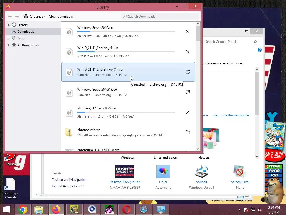The image size is (286, 215).
Task: Cancel the Win10_21H1_English_x64.iso download
Action: (x=187, y=52)
